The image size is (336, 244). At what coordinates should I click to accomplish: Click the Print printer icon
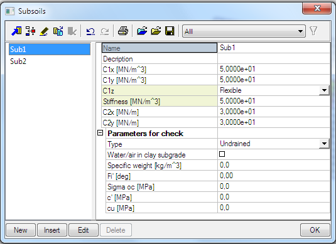(123, 31)
